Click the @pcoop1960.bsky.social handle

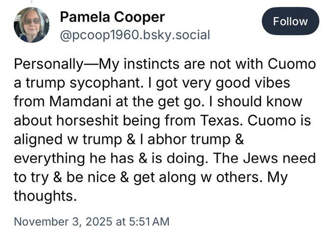[134, 35]
